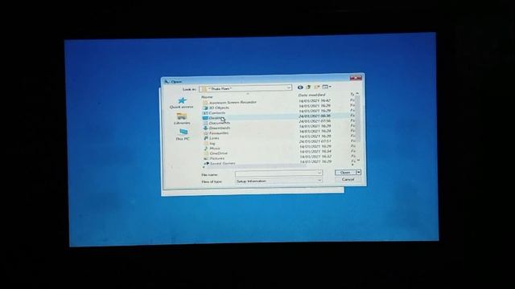This screenshot has height=289, width=515.
Task: Open This PC in the places bar
Action: tap(183, 135)
